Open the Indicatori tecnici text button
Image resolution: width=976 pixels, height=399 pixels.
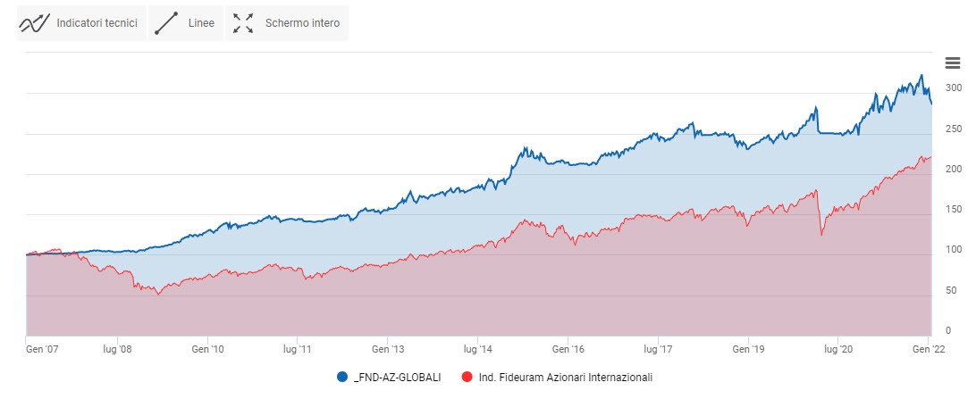(x=97, y=23)
